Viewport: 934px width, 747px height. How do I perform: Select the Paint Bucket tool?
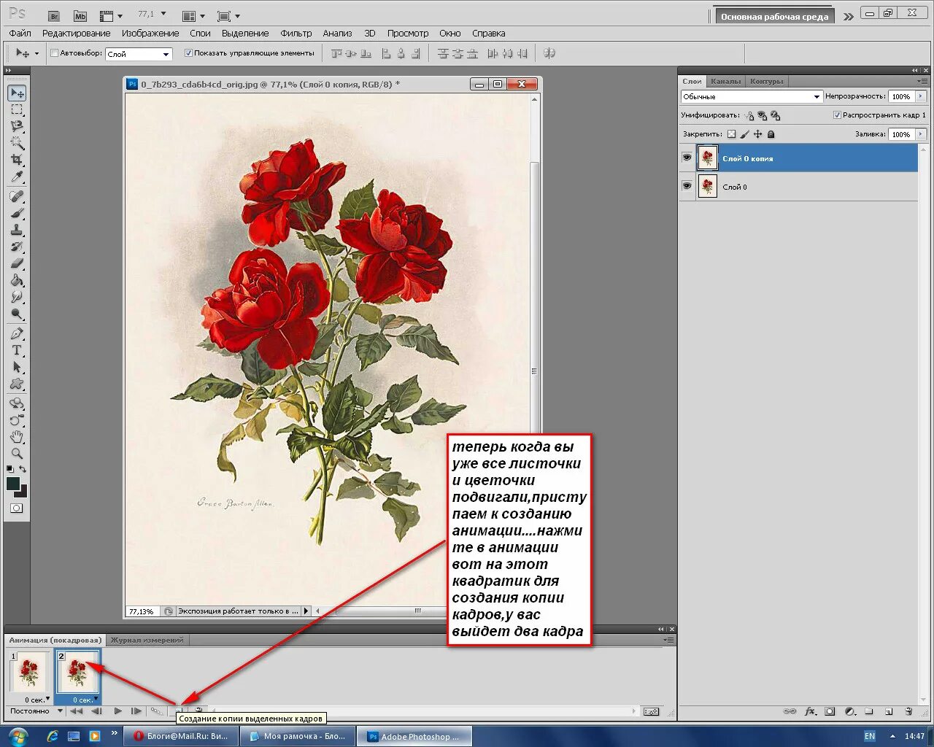(17, 280)
